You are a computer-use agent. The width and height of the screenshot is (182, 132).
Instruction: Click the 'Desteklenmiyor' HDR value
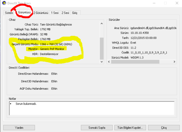tap(49, 54)
